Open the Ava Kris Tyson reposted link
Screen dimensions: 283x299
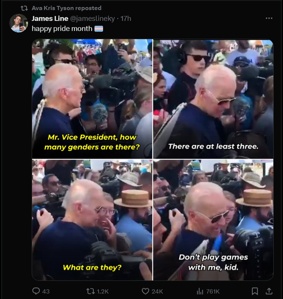(66, 8)
